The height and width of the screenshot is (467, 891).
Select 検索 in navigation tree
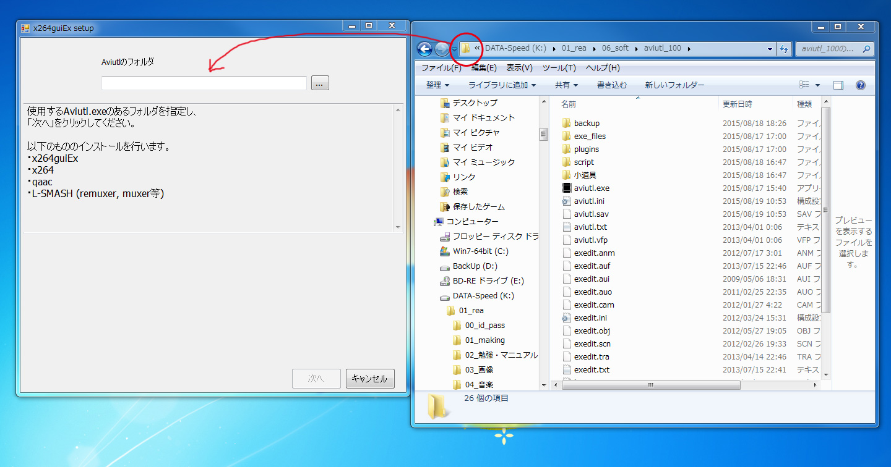460,191
